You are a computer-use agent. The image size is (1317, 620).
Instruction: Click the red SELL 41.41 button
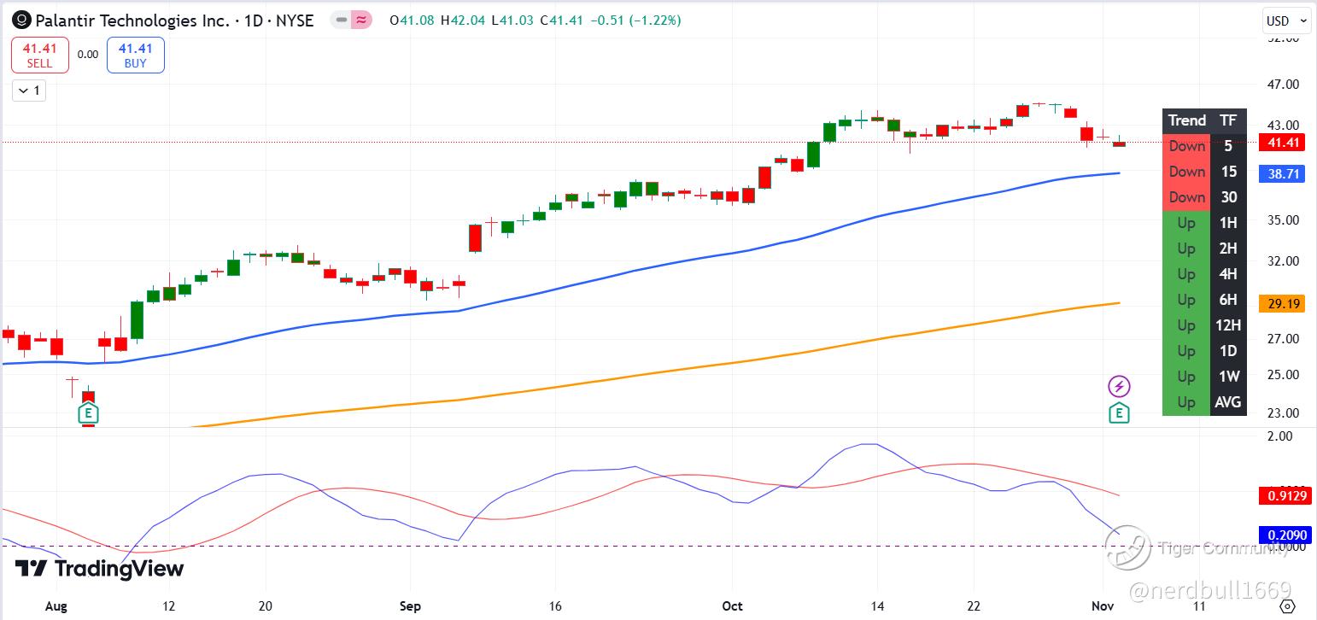[39, 56]
